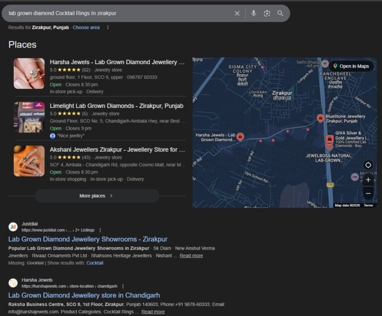Screen dimensions: 382x316
Task: Open options menu beside Choose area
Action: (x=108, y=27)
